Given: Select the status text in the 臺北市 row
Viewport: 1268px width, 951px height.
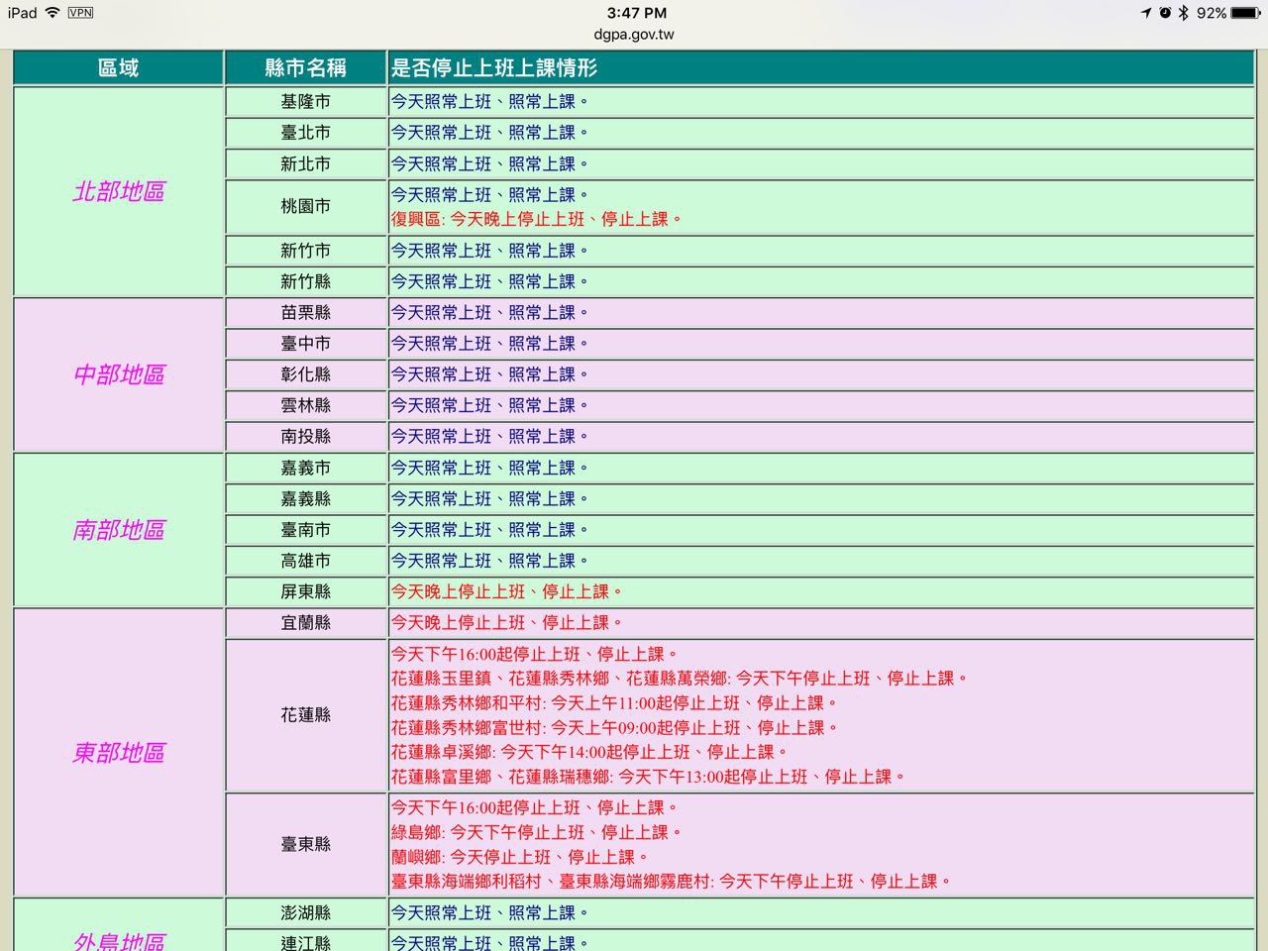Looking at the screenshot, I should click(490, 133).
